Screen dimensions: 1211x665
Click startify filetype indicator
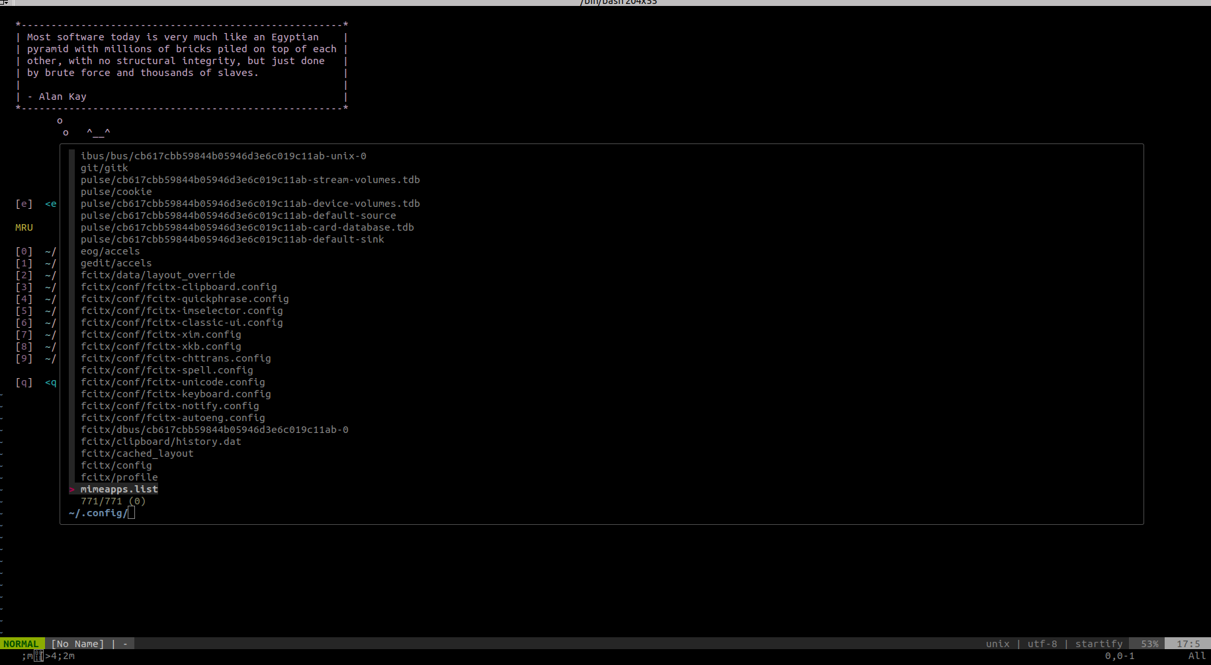(x=1099, y=644)
